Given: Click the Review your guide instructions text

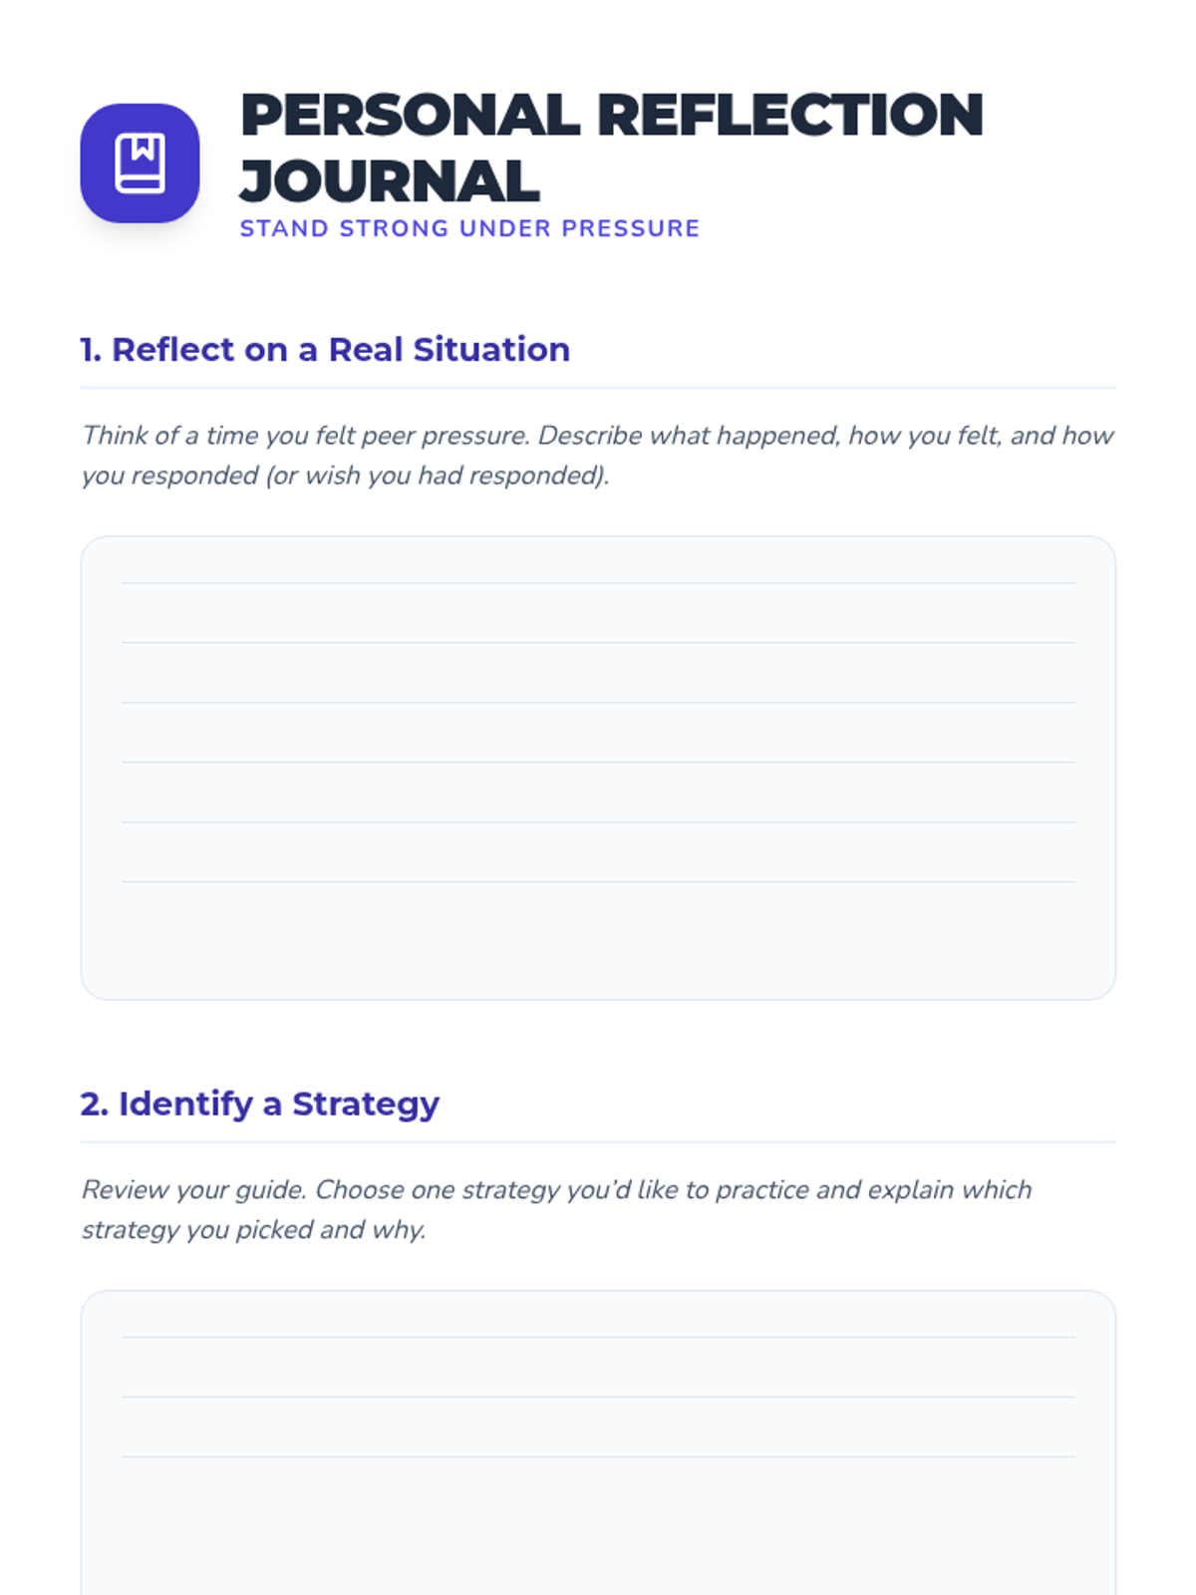Looking at the screenshot, I should [555, 1208].
